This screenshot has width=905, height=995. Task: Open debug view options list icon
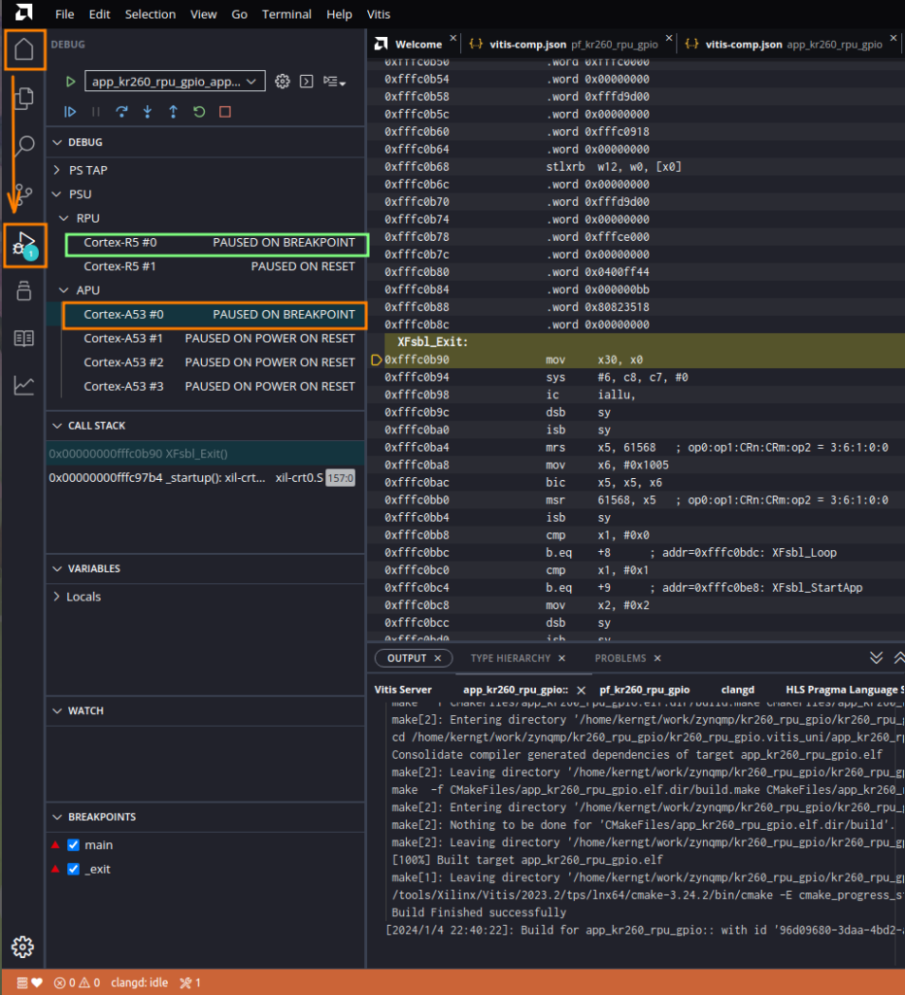pyautogui.click(x=334, y=82)
